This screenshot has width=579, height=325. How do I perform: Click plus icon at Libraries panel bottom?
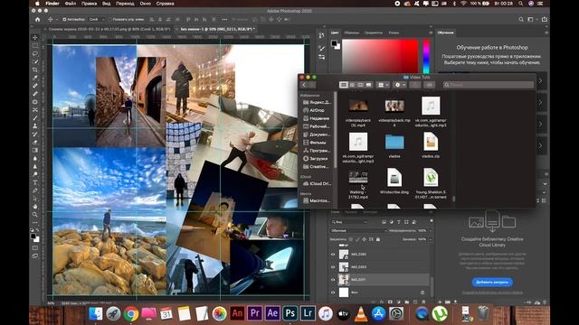pyautogui.click(x=440, y=302)
